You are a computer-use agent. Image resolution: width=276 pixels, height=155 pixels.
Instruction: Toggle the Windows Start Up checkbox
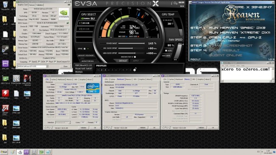135,57
